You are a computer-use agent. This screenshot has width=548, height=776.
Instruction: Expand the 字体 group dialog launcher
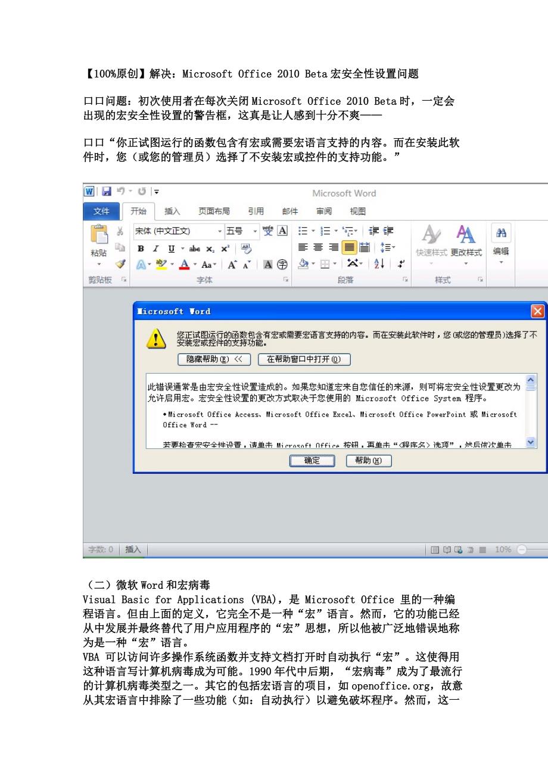click(x=286, y=279)
